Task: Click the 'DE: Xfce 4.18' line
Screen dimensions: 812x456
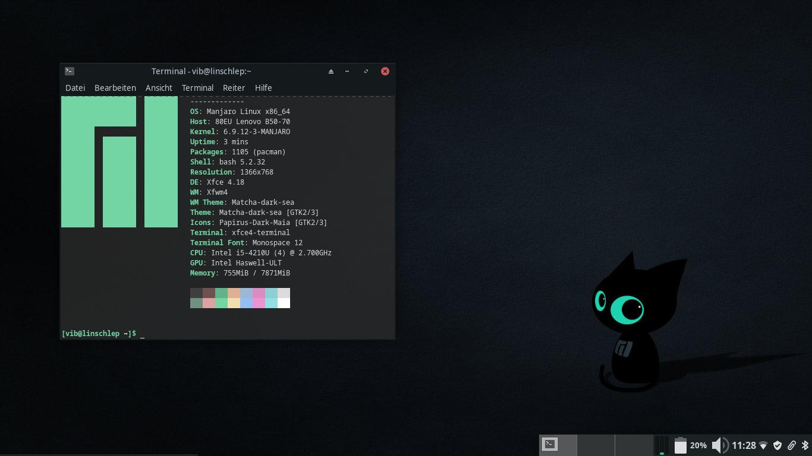Action: click(x=217, y=182)
